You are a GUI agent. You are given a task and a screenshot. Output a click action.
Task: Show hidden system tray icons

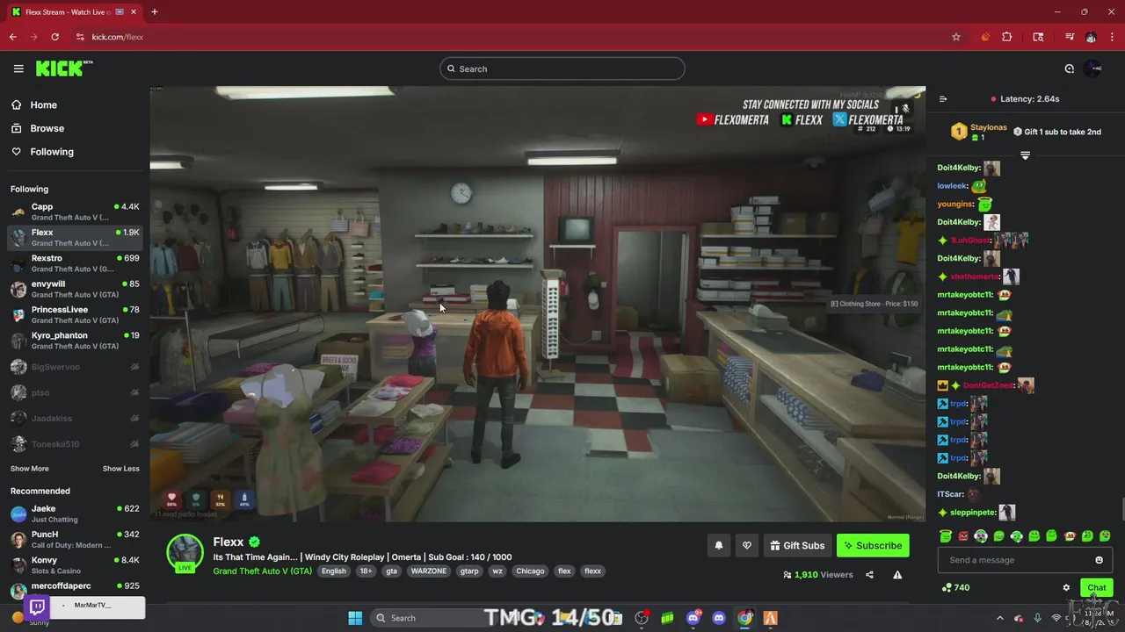click(x=999, y=618)
